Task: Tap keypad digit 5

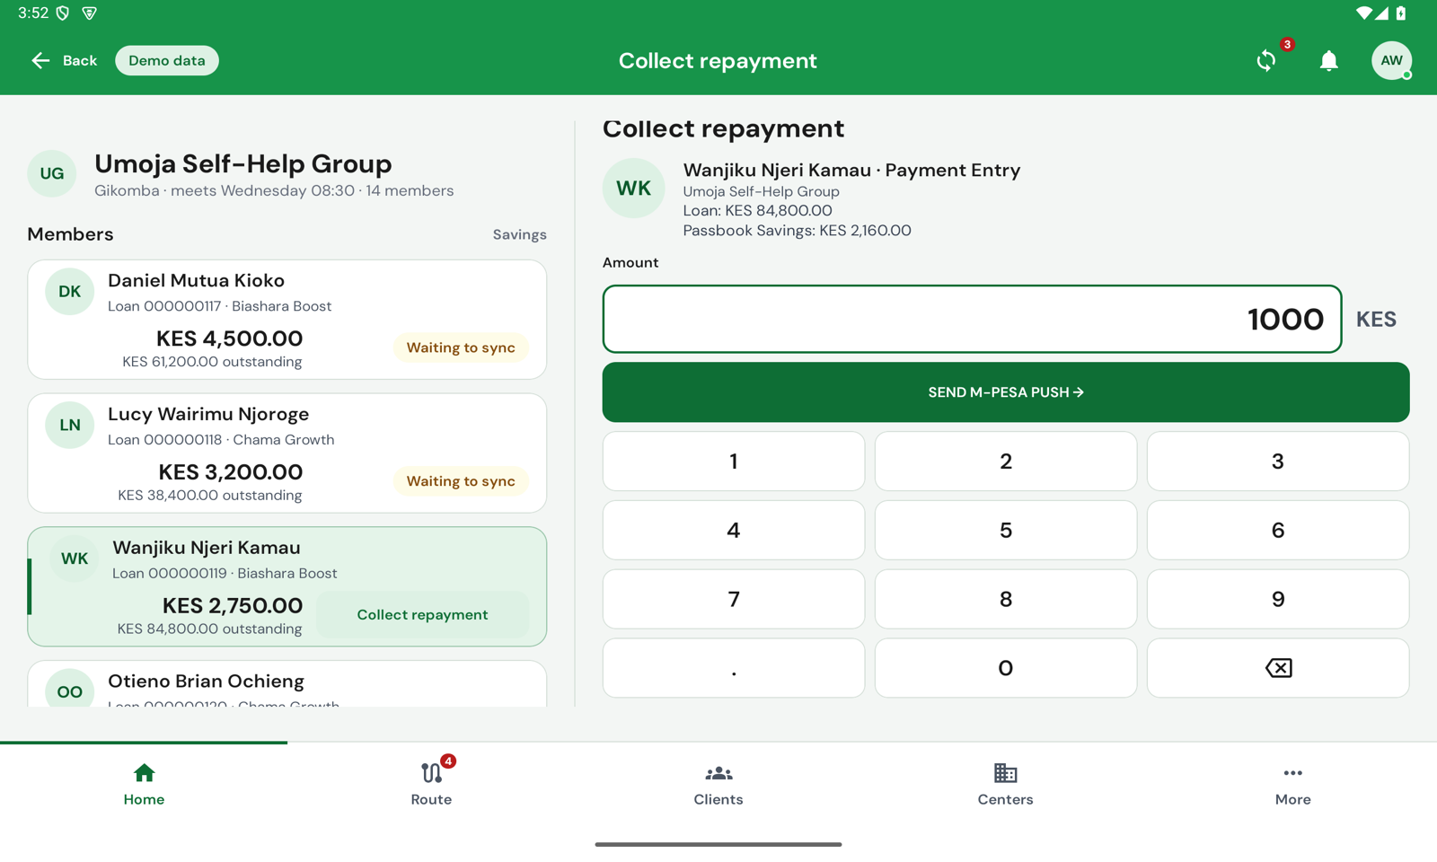Action: point(1005,530)
